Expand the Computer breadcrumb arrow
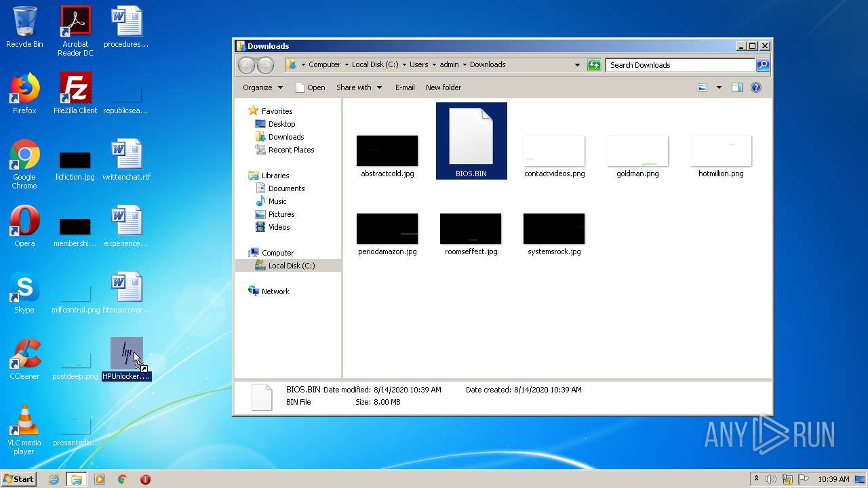The width and height of the screenshot is (868, 488). pos(347,65)
